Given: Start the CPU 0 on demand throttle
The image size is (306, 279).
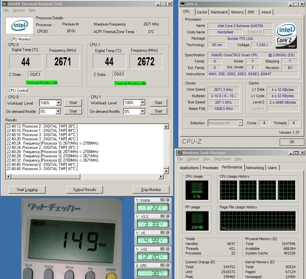Looking at the screenshot, I should (73, 111).
